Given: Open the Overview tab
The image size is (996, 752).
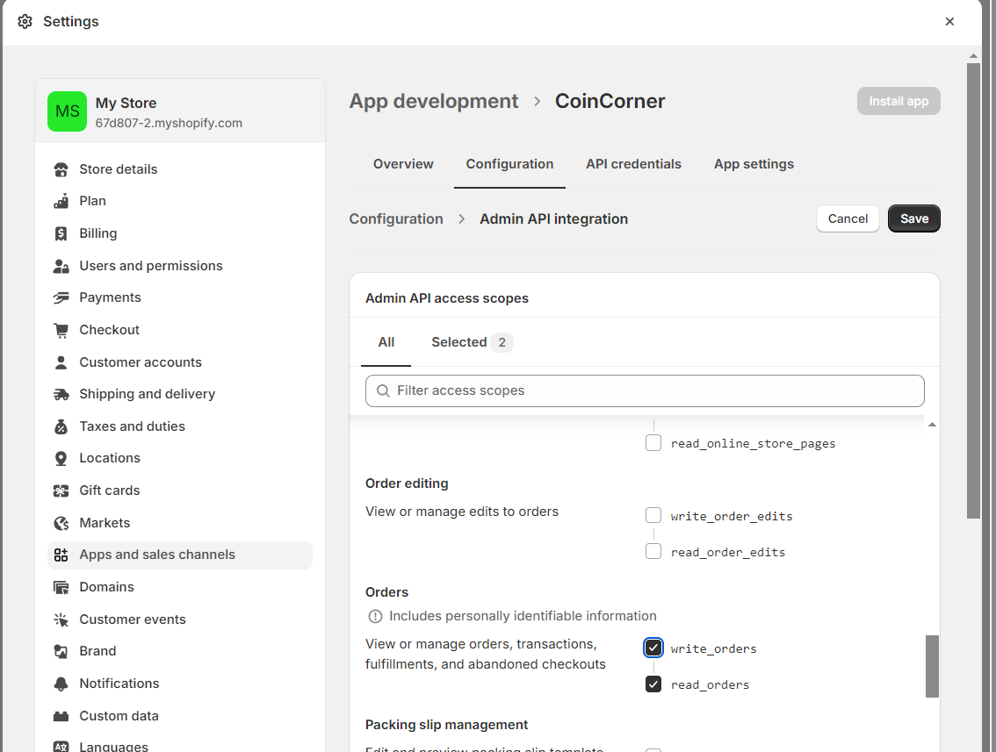Looking at the screenshot, I should point(403,164).
